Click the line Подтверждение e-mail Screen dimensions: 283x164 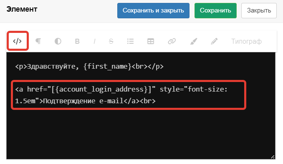tap(85, 101)
